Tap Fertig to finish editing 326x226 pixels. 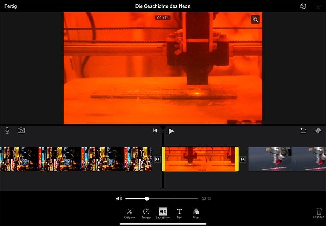11,6
